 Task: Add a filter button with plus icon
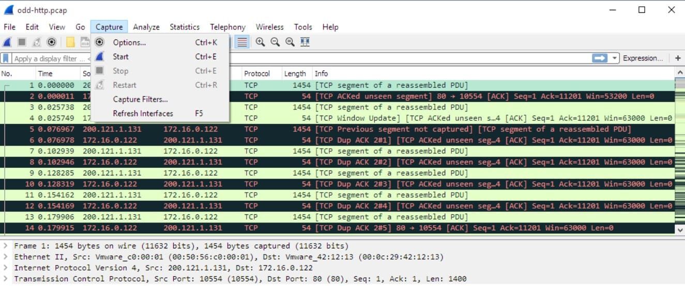coord(678,58)
